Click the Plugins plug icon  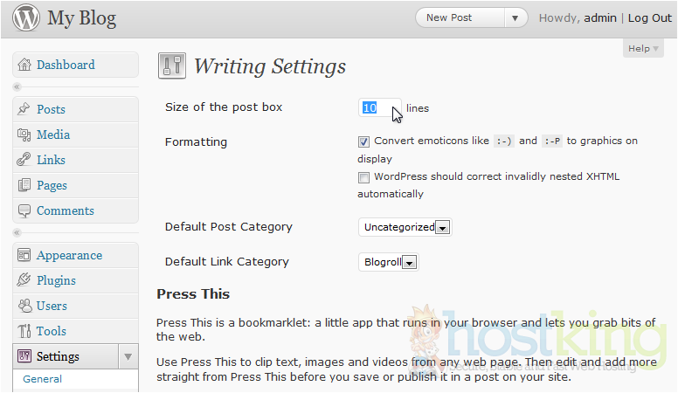coord(24,280)
